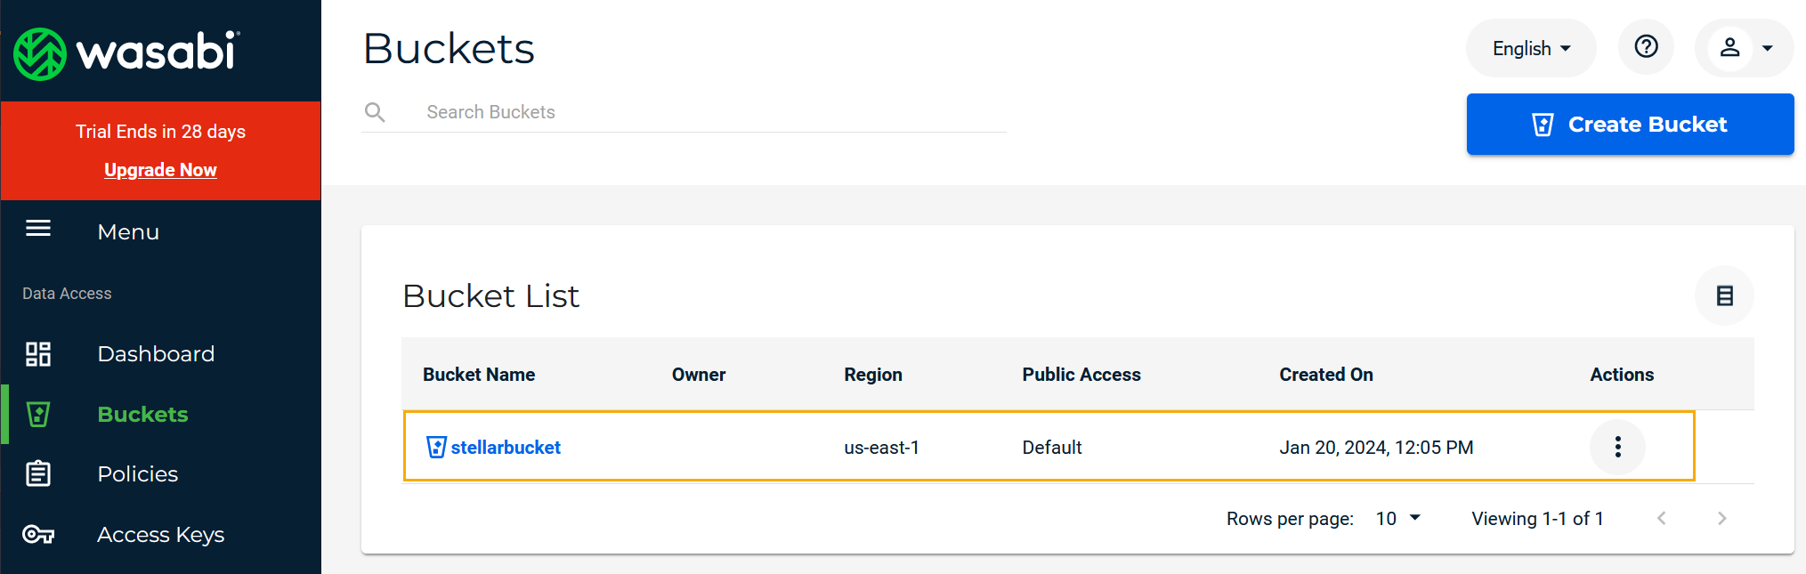Click the Dashboard grid icon
The image size is (1806, 574).
tap(38, 354)
